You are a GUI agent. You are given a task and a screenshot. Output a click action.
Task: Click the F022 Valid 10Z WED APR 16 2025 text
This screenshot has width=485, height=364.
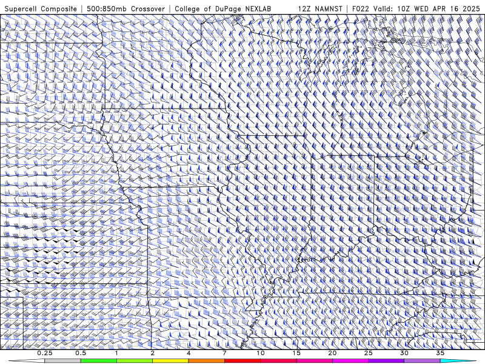pyautogui.click(x=416, y=8)
